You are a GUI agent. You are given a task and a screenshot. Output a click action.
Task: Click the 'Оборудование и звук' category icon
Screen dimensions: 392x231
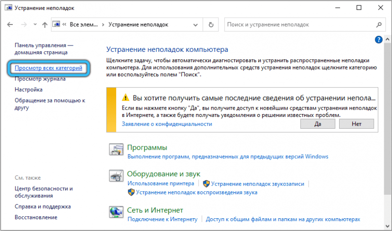(116, 176)
